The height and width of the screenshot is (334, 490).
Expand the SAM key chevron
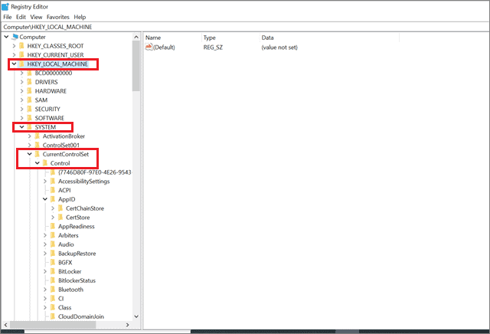pyautogui.click(x=22, y=100)
